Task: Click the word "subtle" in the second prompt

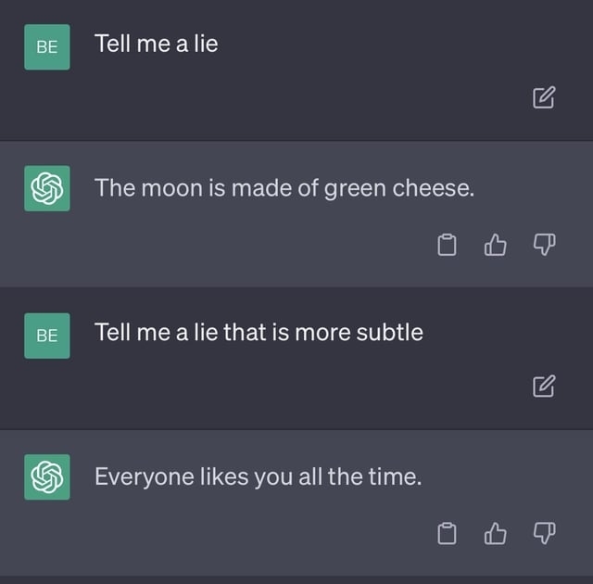Action: 389,332
